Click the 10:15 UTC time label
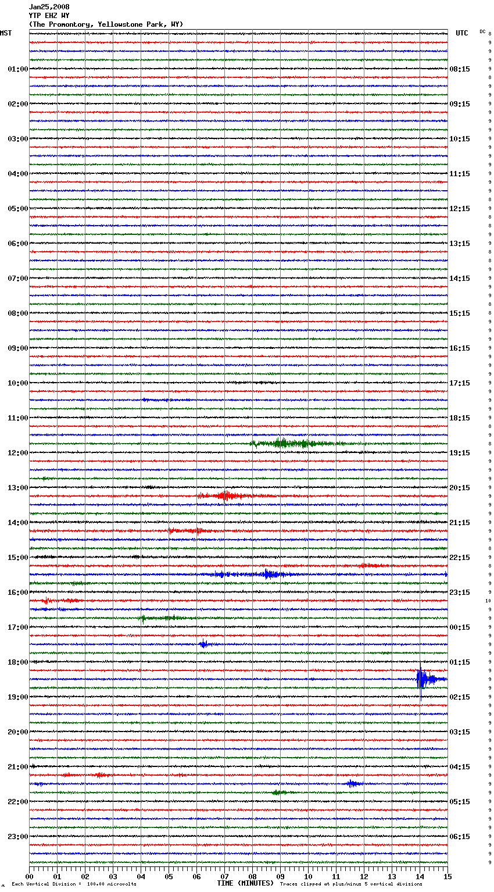Viewport: 494px width, 892px height. point(460,139)
